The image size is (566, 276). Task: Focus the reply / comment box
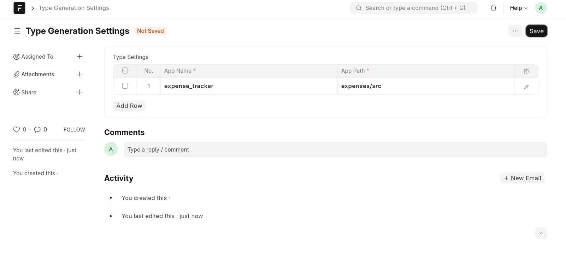point(335,149)
